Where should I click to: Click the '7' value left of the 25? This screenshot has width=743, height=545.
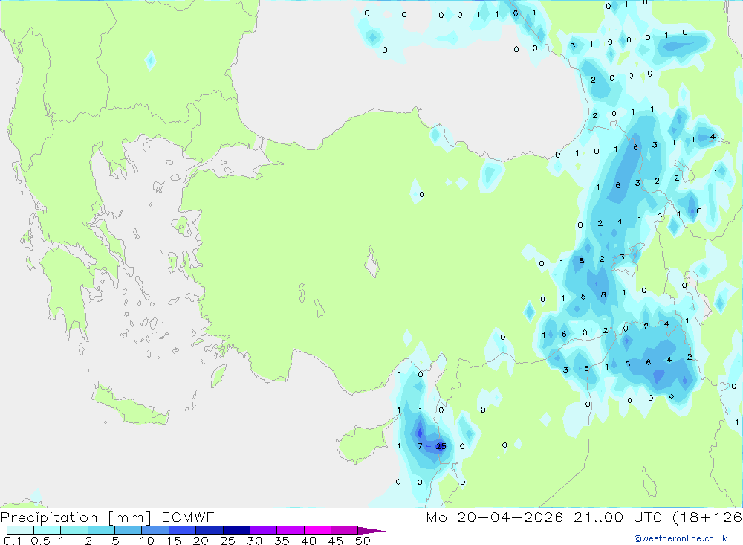420,446
